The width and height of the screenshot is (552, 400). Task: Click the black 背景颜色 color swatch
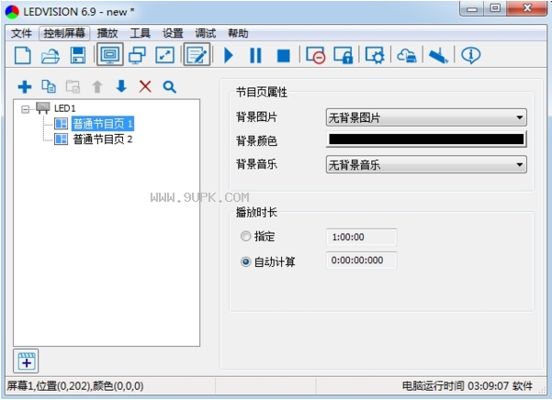(426, 139)
